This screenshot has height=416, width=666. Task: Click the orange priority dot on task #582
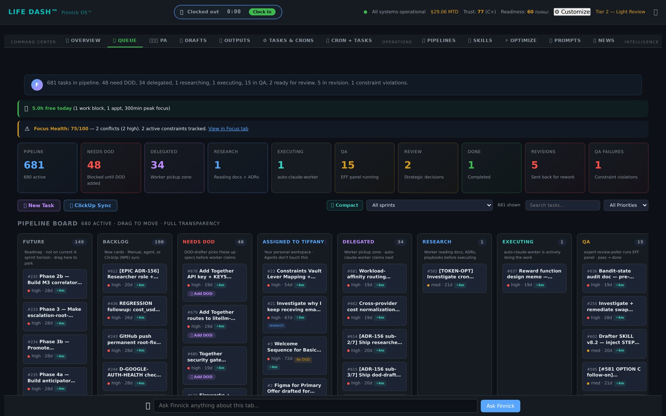[428, 285]
